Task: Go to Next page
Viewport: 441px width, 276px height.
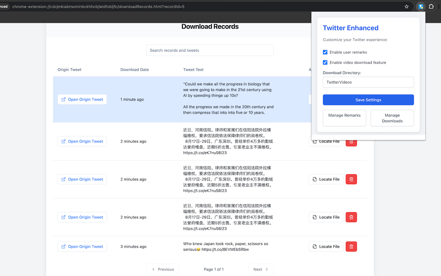Action: point(261,269)
